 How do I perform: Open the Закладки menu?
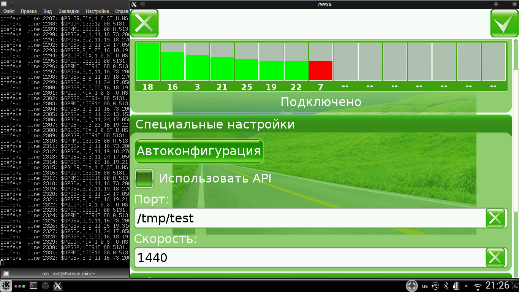(69, 11)
